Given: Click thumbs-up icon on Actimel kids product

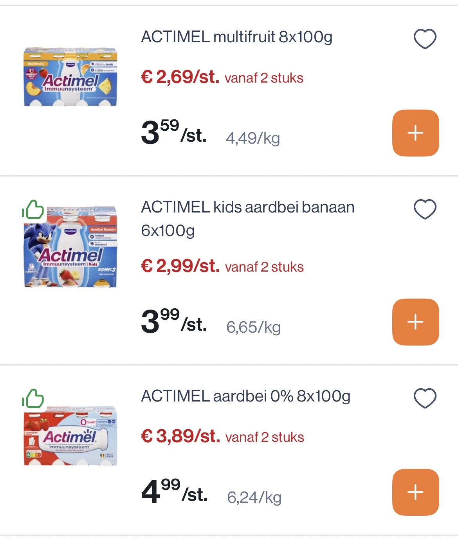Looking at the screenshot, I should click(x=33, y=210).
